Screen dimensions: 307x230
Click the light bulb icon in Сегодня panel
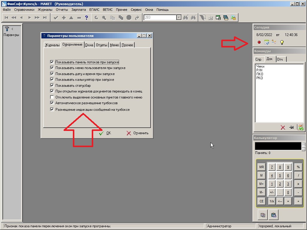click(x=282, y=42)
